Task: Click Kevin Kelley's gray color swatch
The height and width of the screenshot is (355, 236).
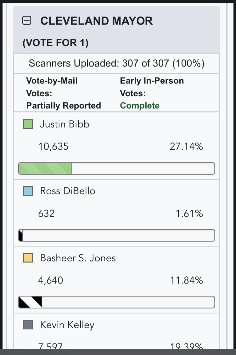Action: click(28, 325)
